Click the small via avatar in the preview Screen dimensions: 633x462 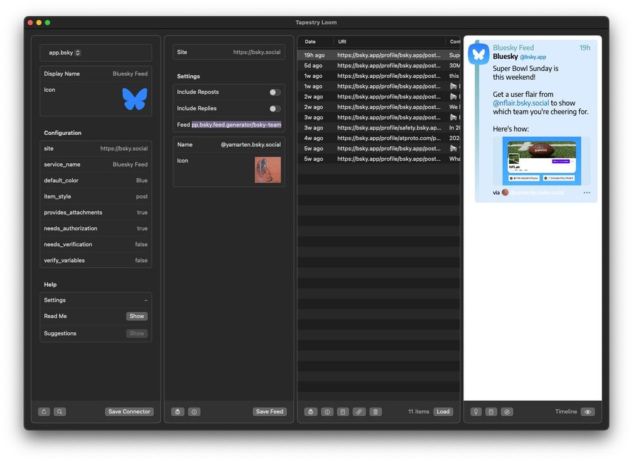tap(505, 192)
